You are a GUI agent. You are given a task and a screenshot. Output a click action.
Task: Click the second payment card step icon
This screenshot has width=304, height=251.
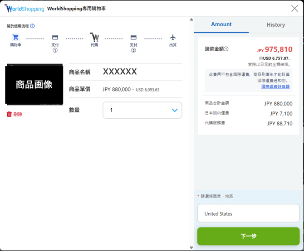pyautogui.click(x=133, y=38)
